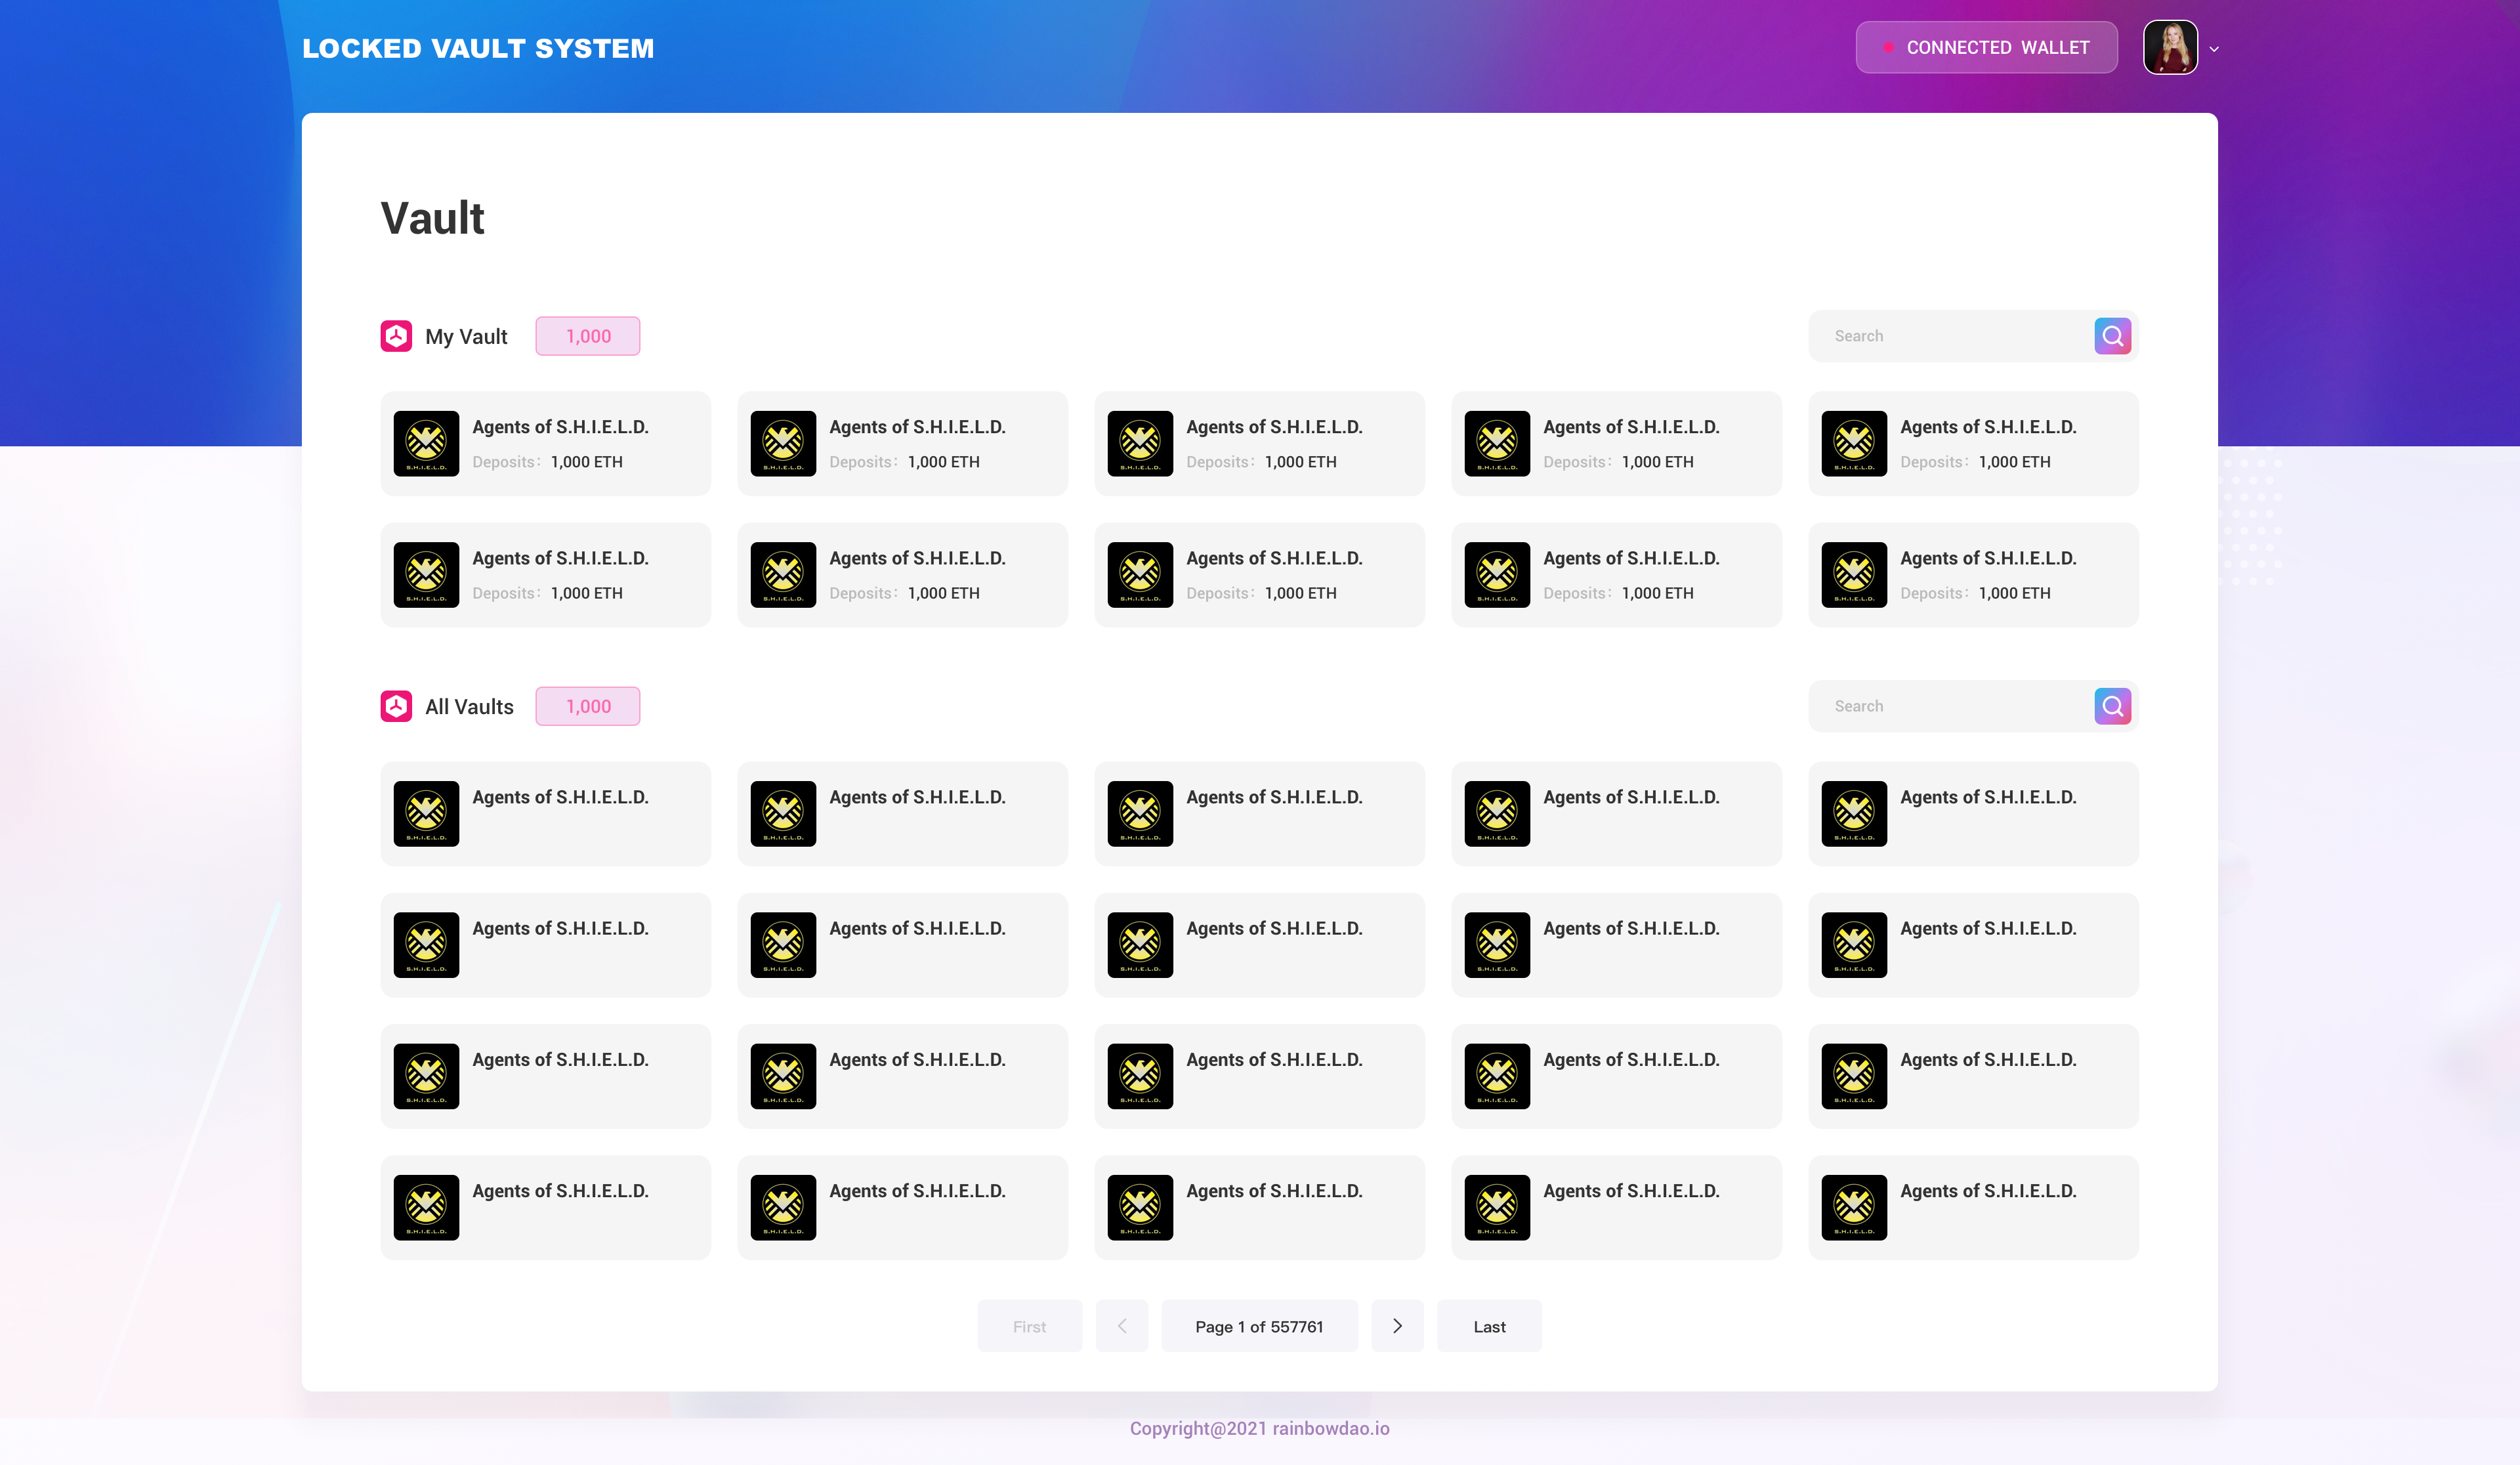This screenshot has width=2520, height=1465.
Task: Click the All Vaults search magnifier icon
Action: click(x=2112, y=706)
